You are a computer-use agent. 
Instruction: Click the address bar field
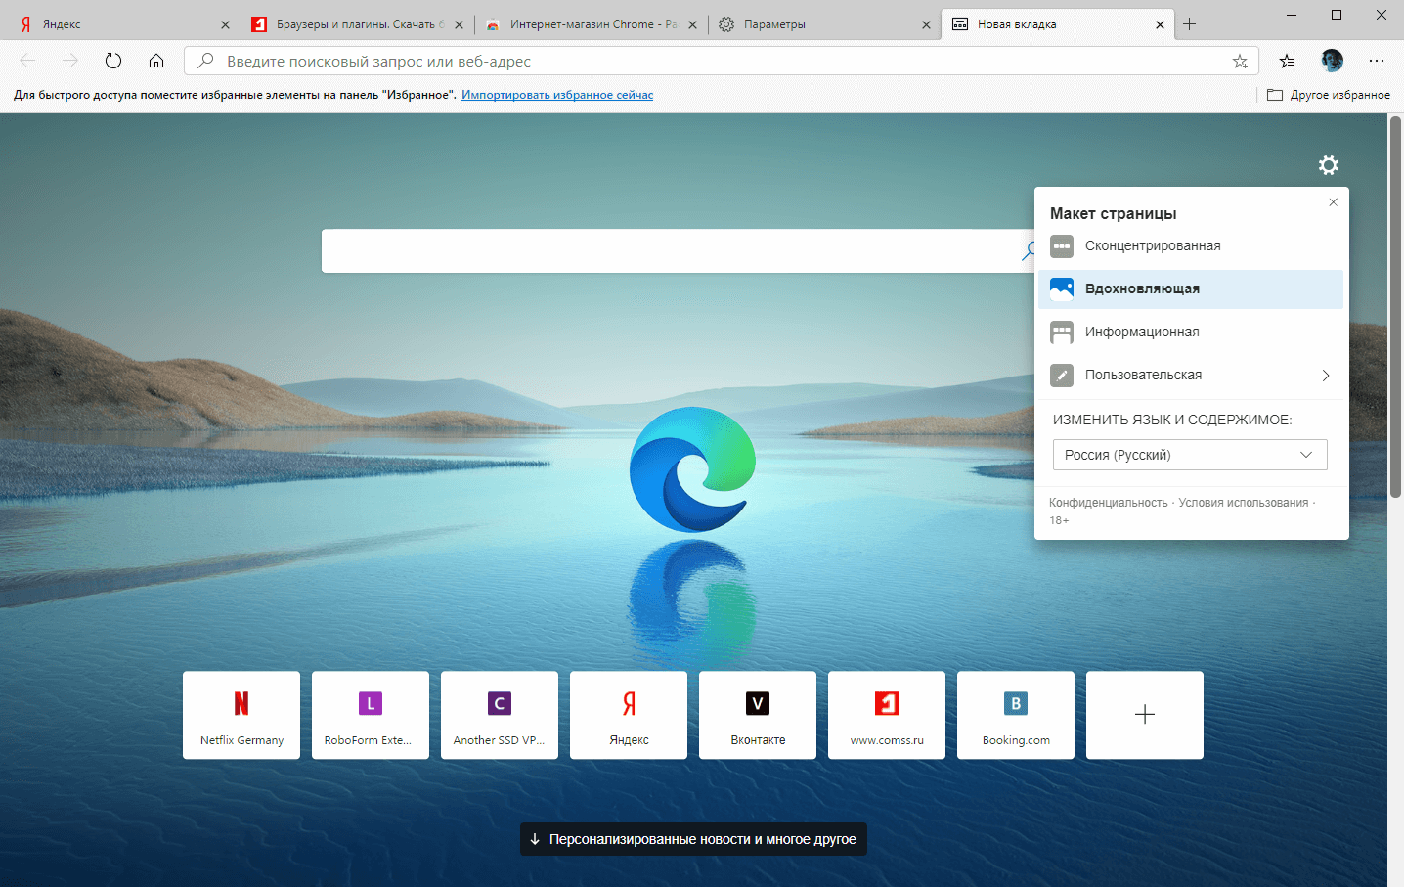[721, 61]
